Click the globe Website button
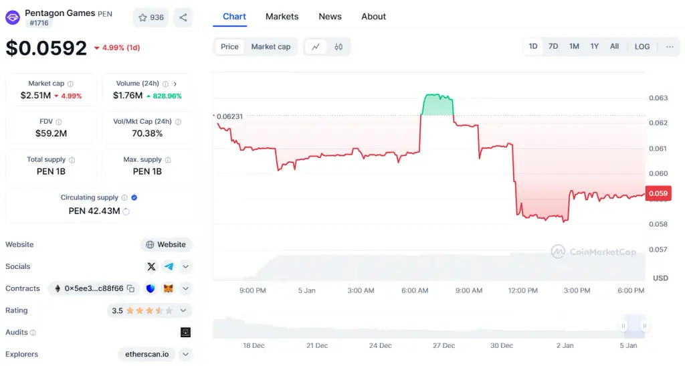 167,245
